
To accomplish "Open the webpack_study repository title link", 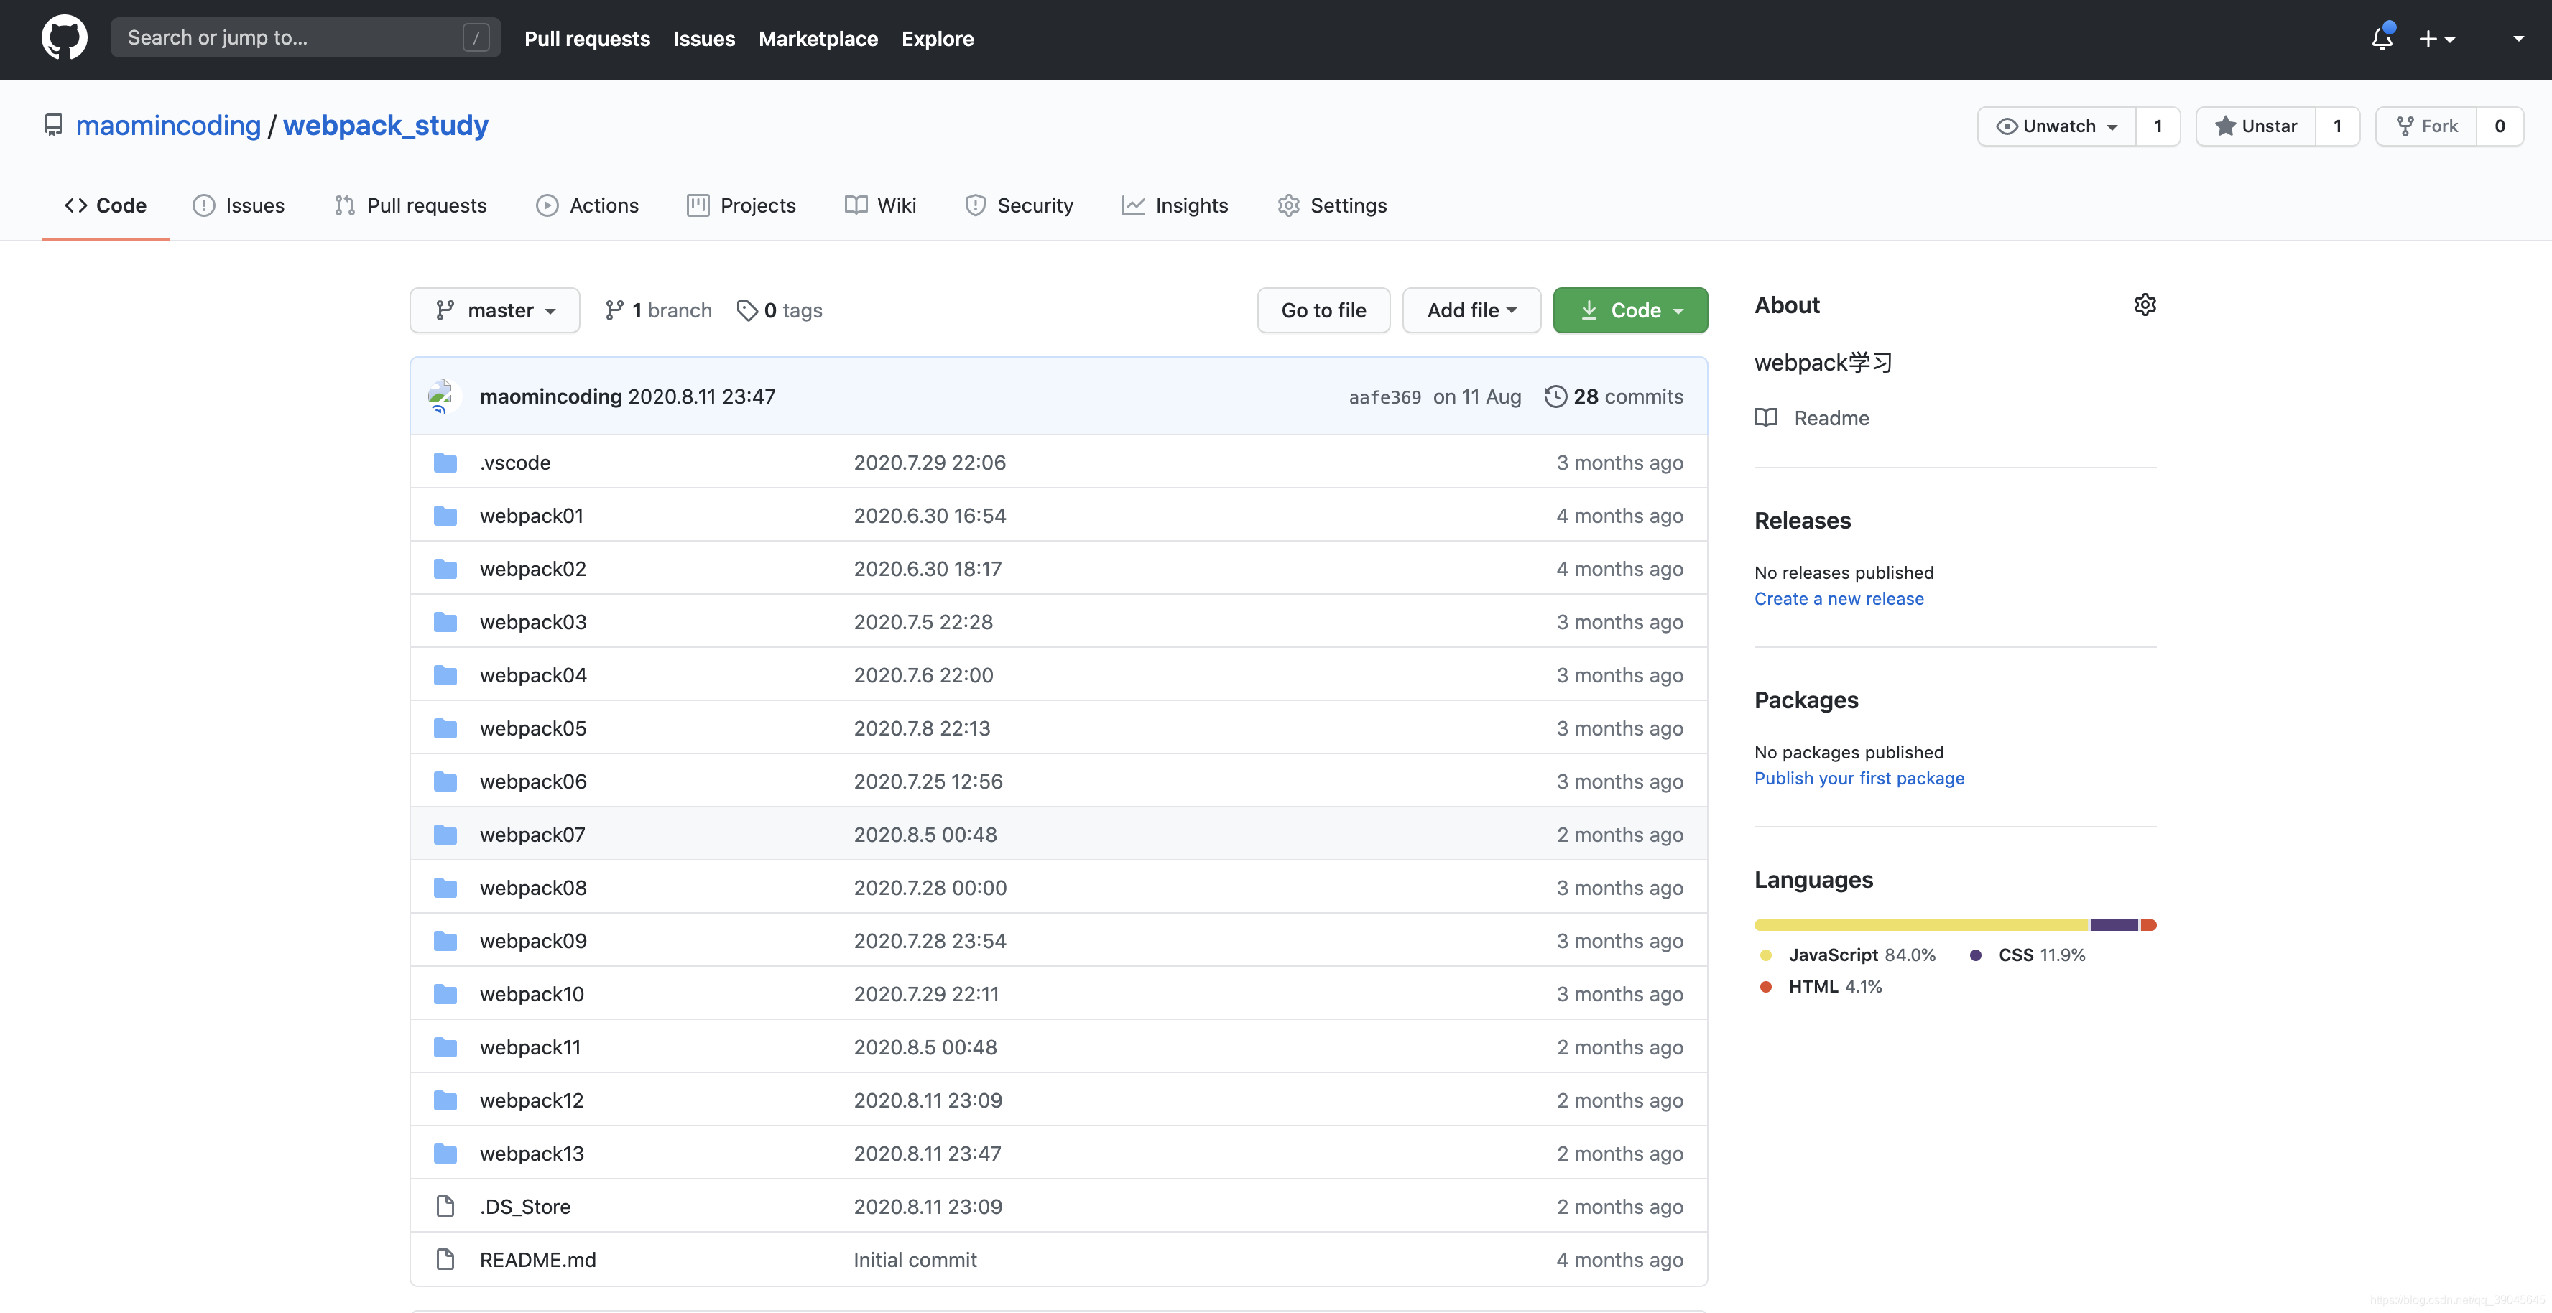I will 385,126.
